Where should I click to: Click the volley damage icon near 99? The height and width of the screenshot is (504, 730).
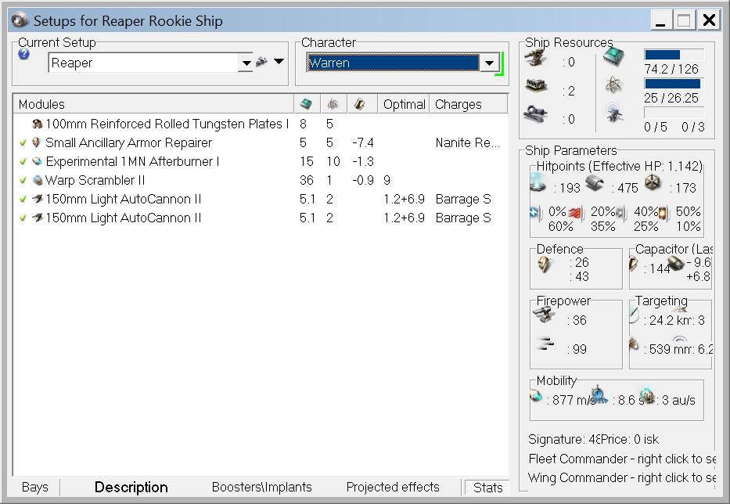[x=545, y=344]
